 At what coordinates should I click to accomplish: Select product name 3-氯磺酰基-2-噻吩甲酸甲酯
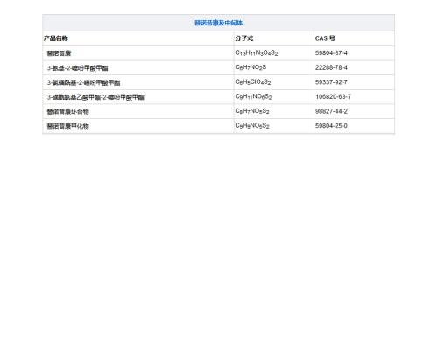tap(83, 82)
